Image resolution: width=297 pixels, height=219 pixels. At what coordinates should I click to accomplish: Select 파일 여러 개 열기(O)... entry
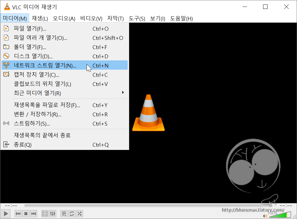pyautogui.click(x=65, y=38)
